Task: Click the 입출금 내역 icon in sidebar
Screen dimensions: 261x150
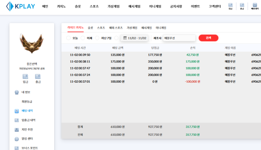Action: pos(17,120)
